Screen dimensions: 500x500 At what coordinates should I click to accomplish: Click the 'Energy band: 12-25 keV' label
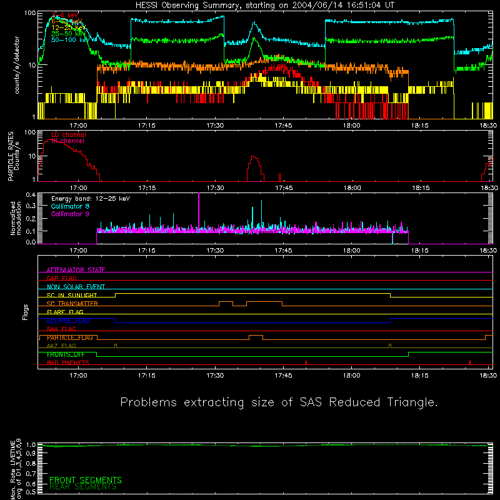pyautogui.click(x=91, y=199)
